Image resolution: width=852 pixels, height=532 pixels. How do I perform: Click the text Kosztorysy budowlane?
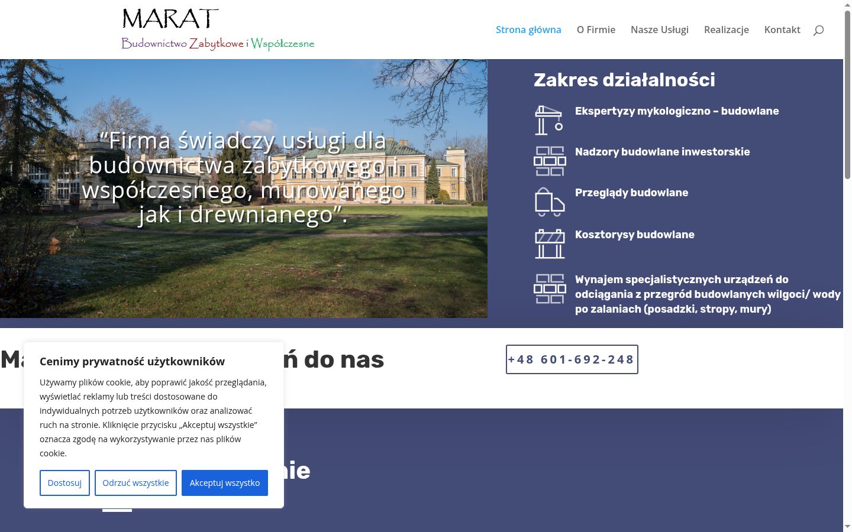[x=635, y=235]
